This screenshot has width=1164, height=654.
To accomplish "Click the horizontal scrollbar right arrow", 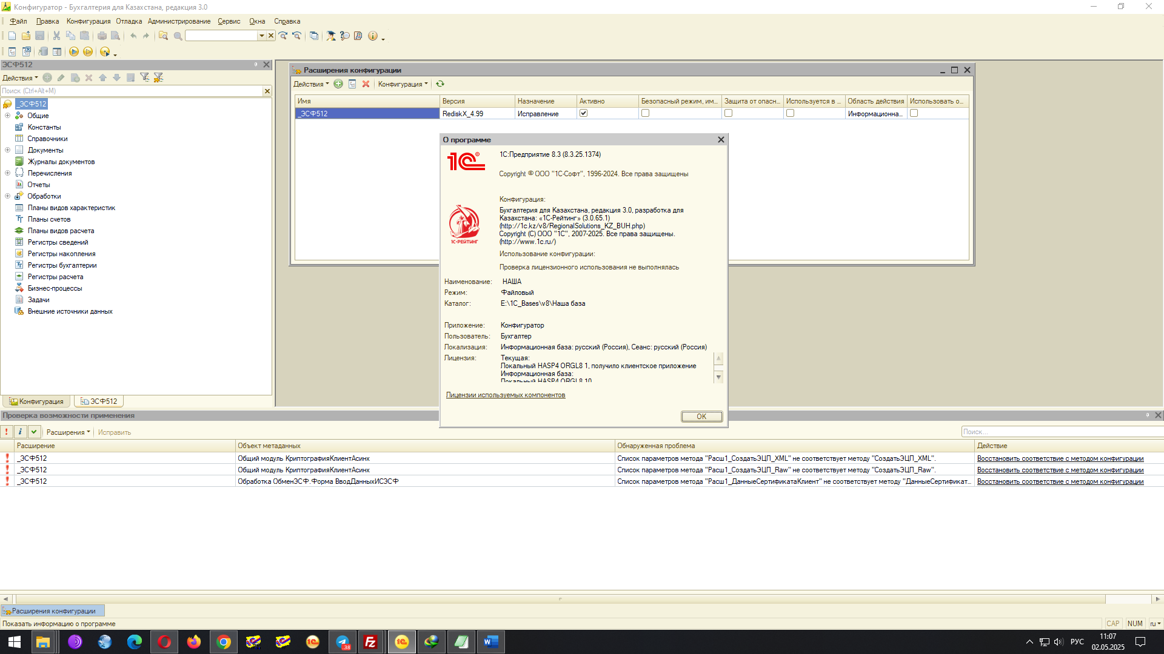I will coord(1157,599).
